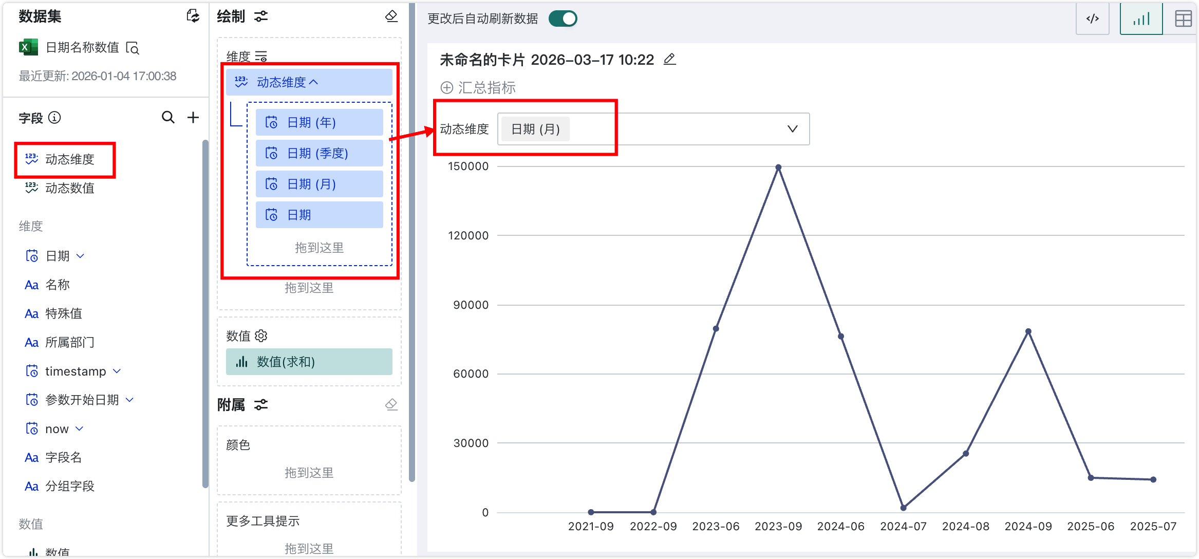Viewport: 1199px width, 559px height.
Task: Click the eraser icon to clear drawing config
Action: [x=391, y=16]
